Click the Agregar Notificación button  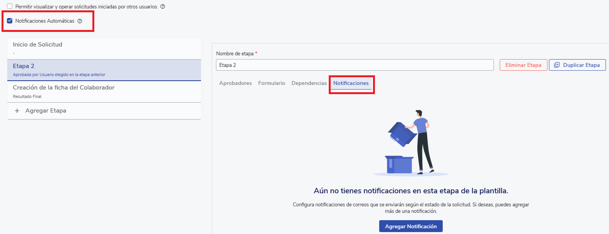pos(410,226)
